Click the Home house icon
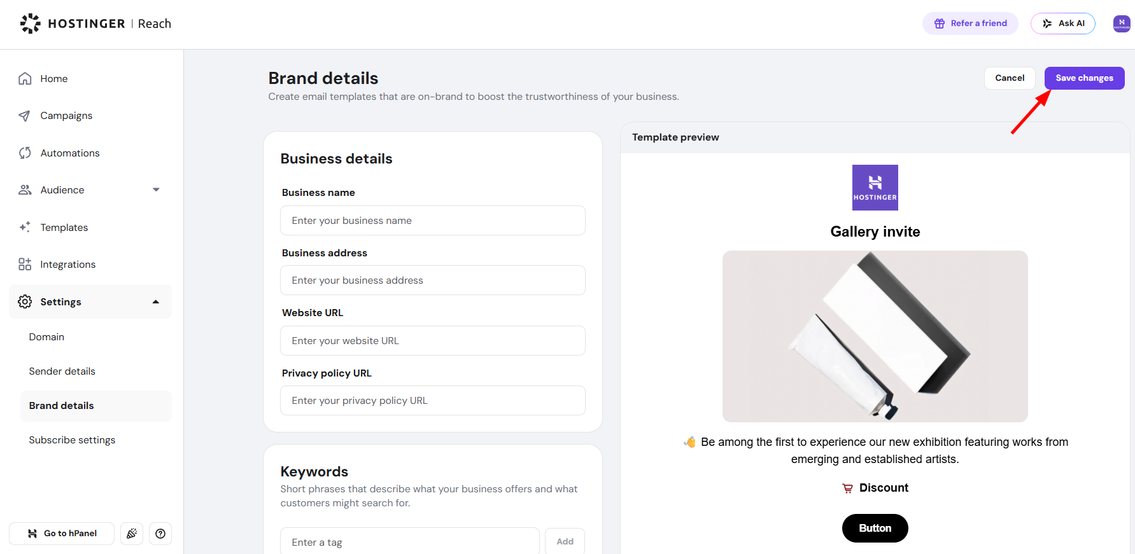 tap(25, 79)
